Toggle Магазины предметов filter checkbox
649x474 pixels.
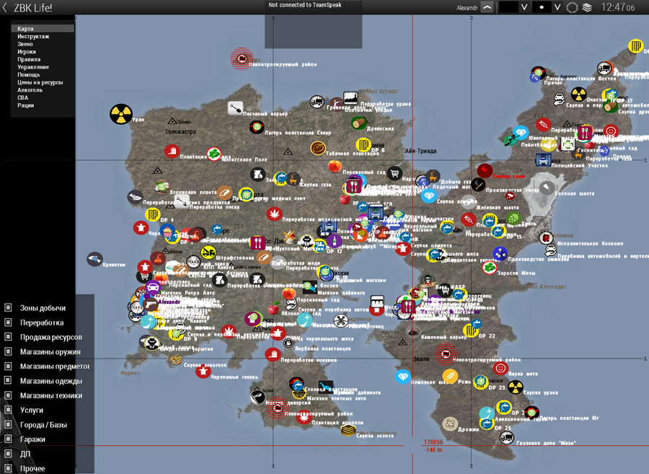click(x=8, y=366)
